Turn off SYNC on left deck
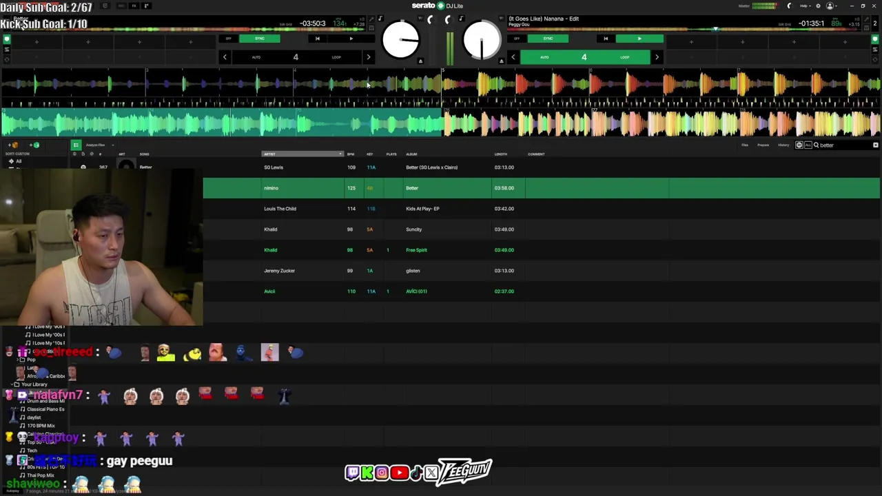 260,39
